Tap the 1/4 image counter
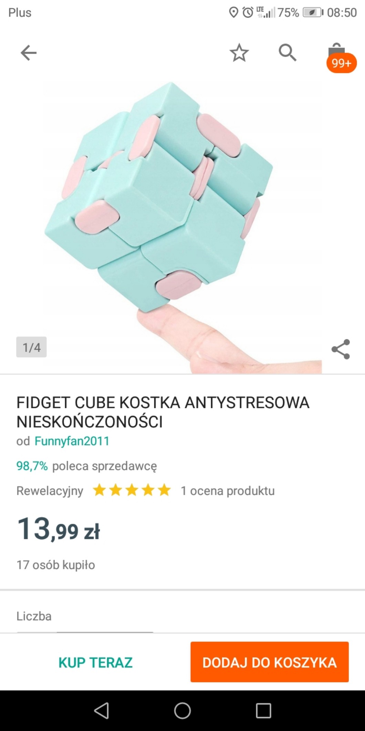 [31, 347]
